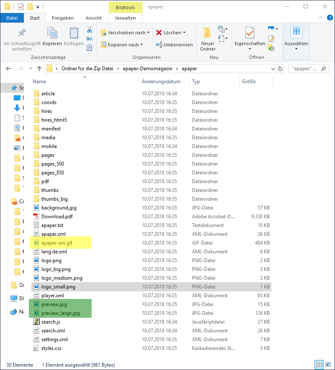The width and height of the screenshot is (335, 370).
Task: Click the refresh button beside address bar
Action: tap(280, 69)
